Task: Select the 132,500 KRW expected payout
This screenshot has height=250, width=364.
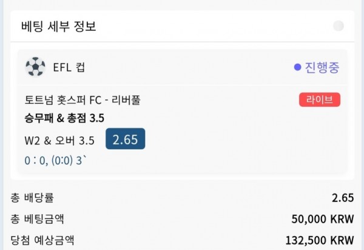Action: point(320,240)
